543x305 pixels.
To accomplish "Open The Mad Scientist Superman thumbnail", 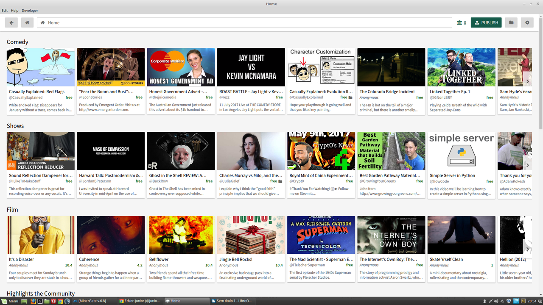I will click(321, 235).
